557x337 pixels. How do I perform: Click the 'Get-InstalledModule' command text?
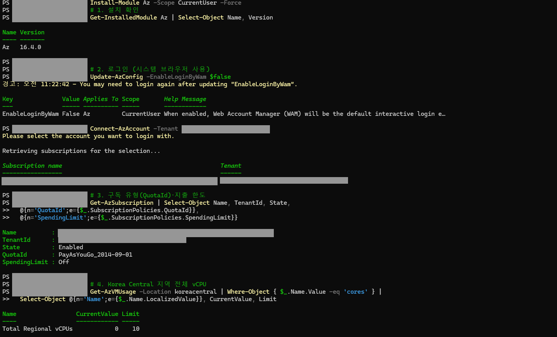click(123, 18)
